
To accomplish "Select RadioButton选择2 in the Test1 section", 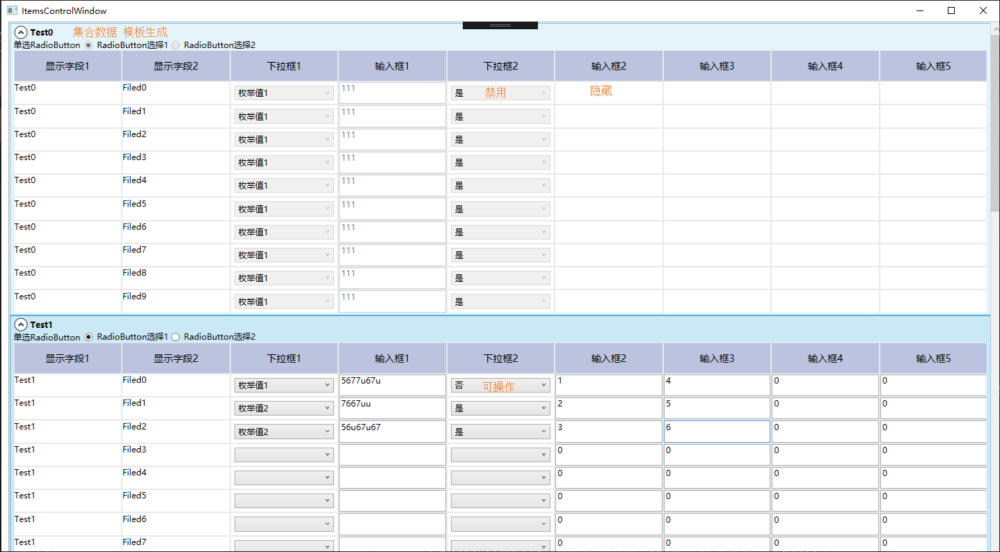I will [x=175, y=336].
